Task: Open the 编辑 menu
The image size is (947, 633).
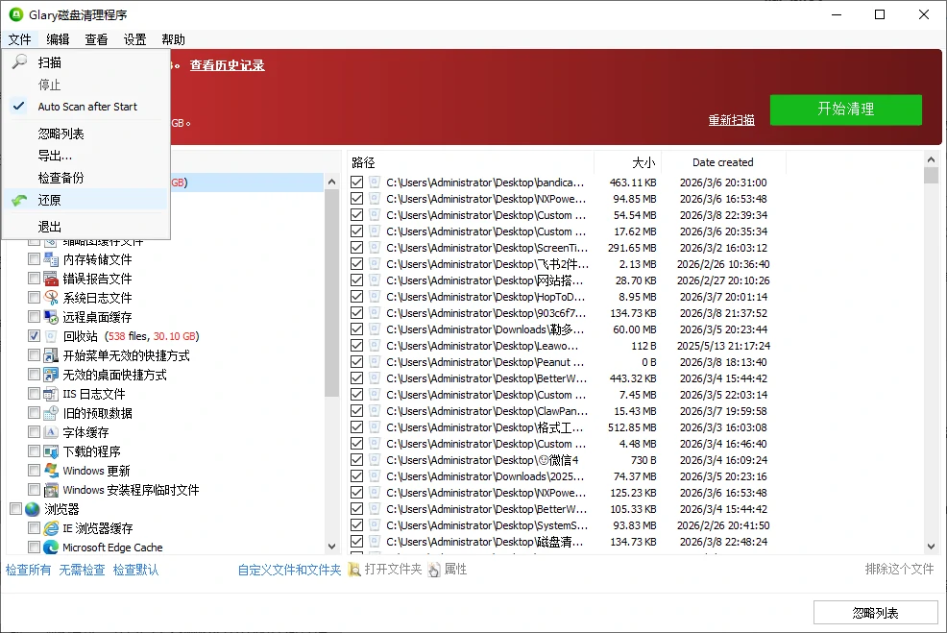Action: [x=58, y=39]
